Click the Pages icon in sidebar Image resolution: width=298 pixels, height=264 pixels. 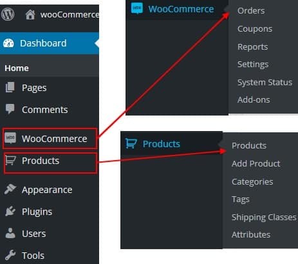(x=10, y=87)
